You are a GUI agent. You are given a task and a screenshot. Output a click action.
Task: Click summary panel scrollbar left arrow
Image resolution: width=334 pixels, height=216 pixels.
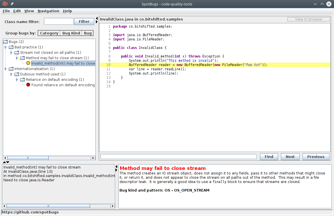[x=5, y=206]
